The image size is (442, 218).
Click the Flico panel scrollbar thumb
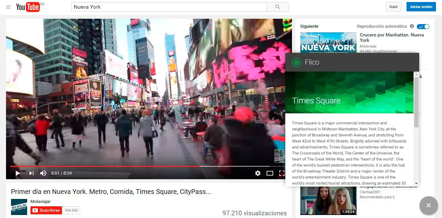coord(416,102)
